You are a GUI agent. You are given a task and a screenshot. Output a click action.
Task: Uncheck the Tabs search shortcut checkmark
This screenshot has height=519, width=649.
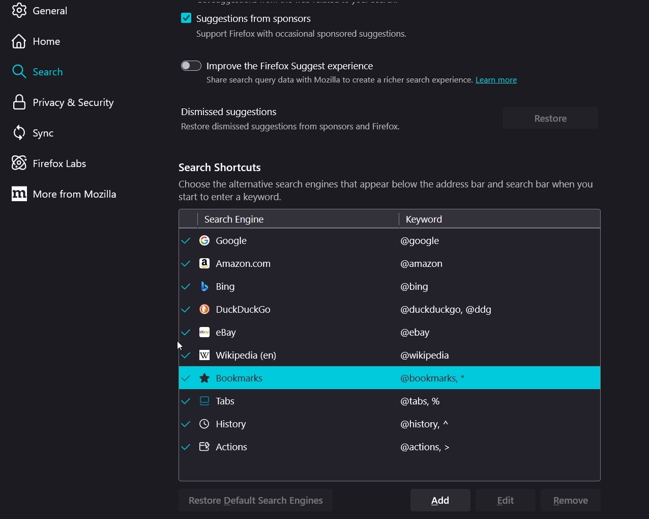[186, 401]
